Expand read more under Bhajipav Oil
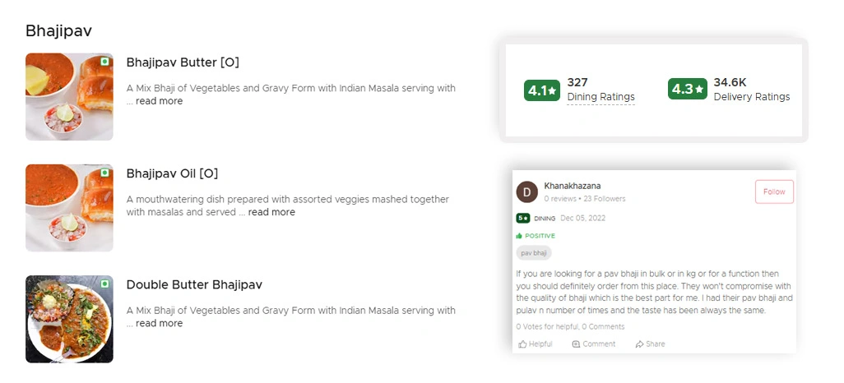 pyautogui.click(x=271, y=212)
